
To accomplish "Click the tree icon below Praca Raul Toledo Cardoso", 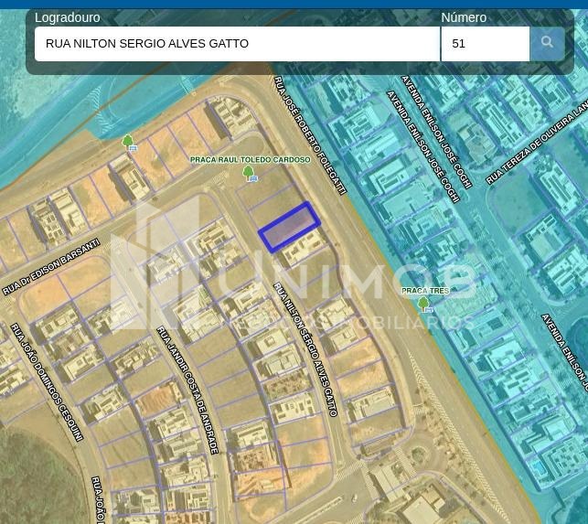I will (249, 173).
